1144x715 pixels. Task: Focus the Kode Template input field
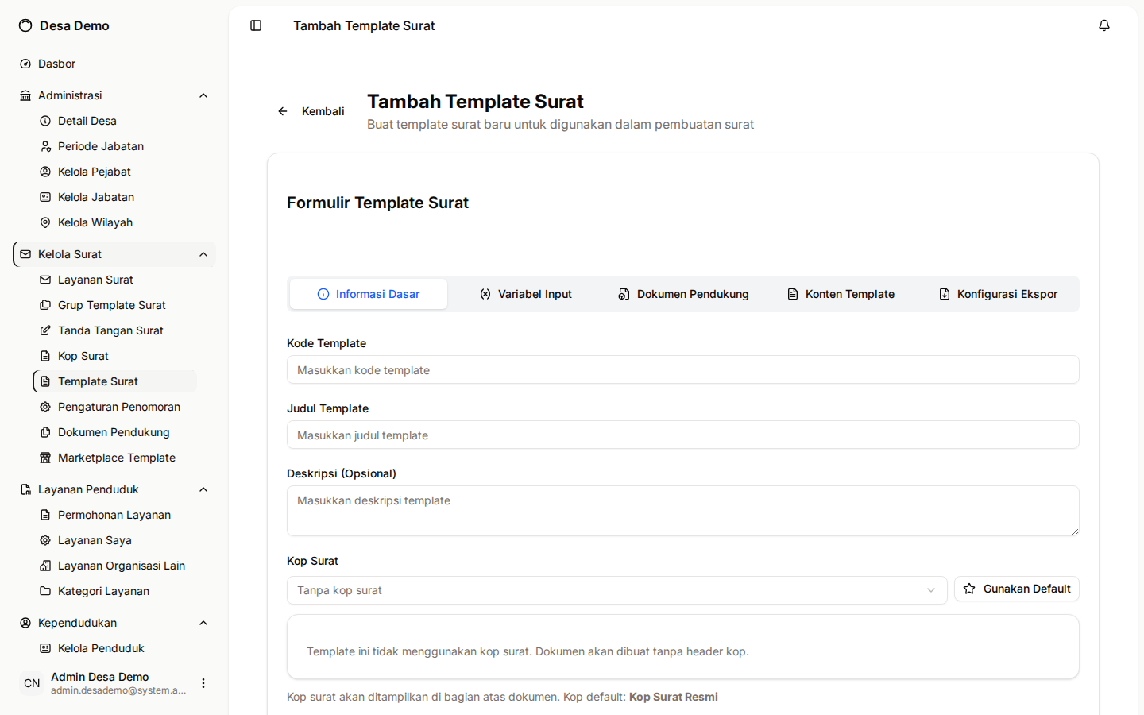point(683,369)
